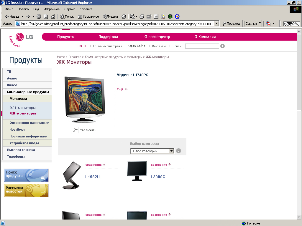Open the PDF toolbar dropdown arrow

pos(273,24)
